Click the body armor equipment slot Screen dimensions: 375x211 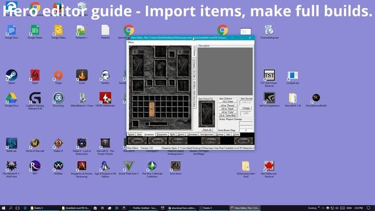click(x=160, y=68)
